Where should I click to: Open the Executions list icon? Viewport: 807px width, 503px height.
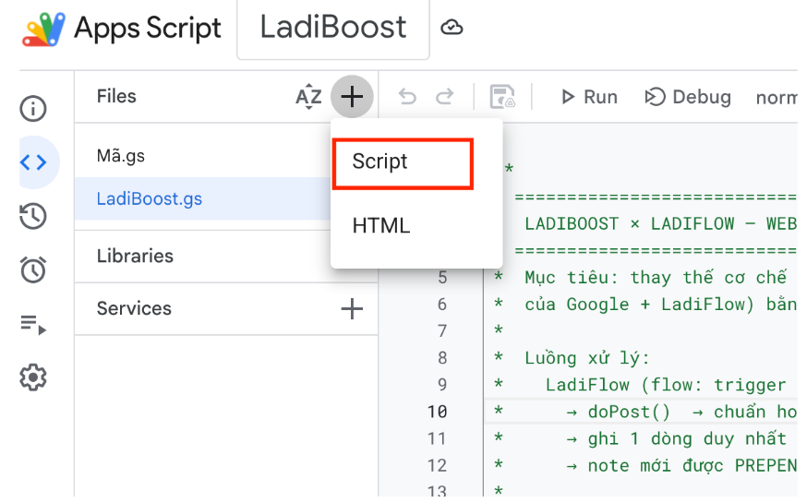click(x=33, y=325)
